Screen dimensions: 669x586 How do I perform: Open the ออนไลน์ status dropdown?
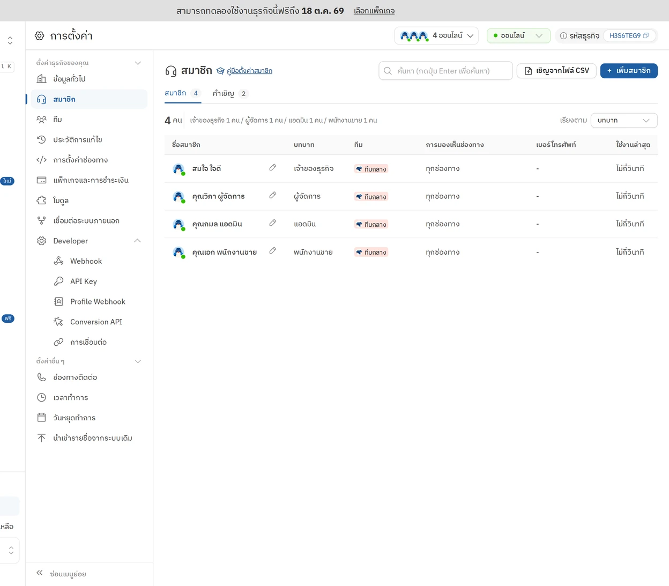click(518, 36)
